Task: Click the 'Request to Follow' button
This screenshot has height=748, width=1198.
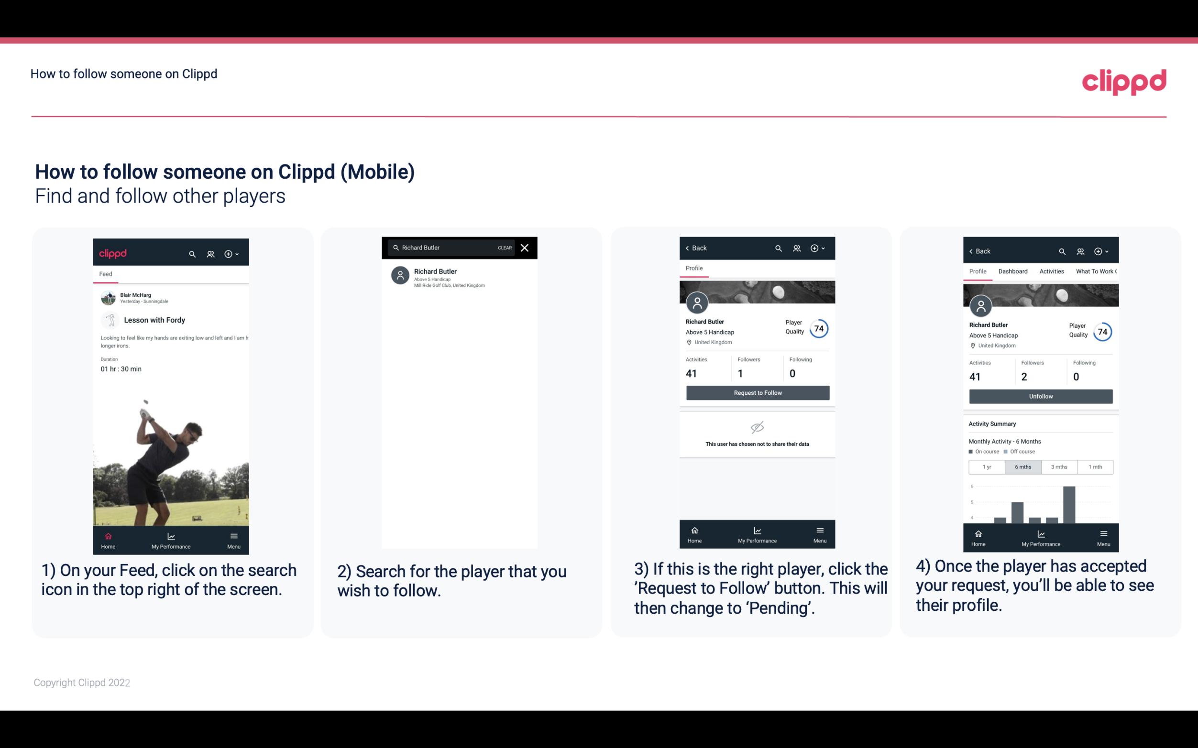Action: (x=757, y=392)
